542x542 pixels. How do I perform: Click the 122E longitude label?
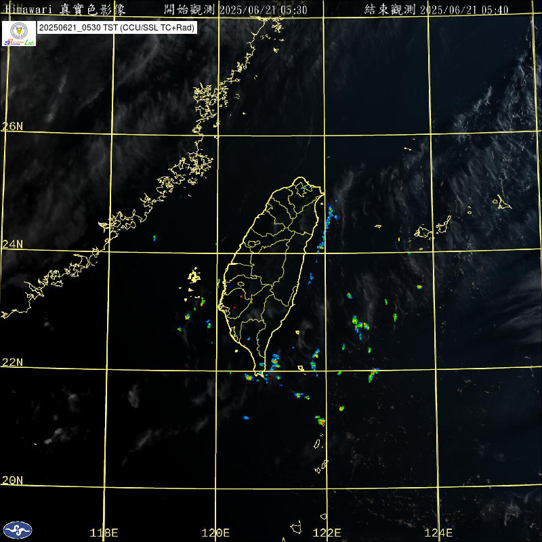pos(327,533)
